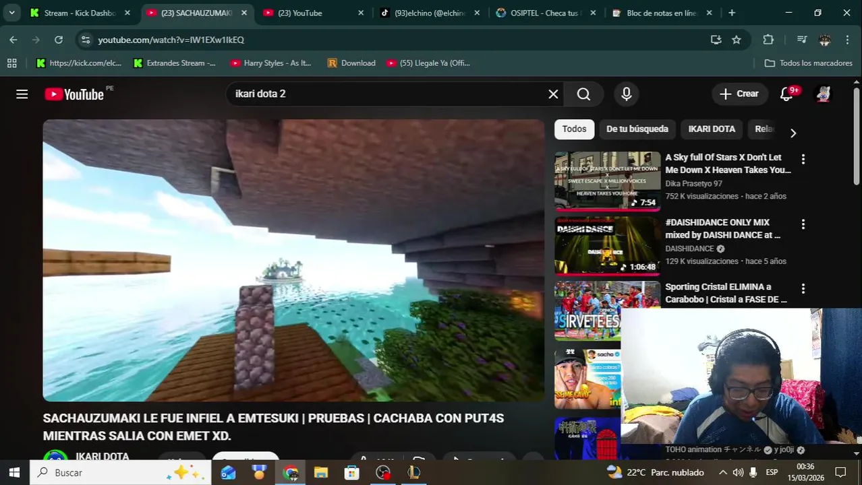This screenshot has width=862, height=485.
Task: Open the taskbar speaker volume icon
Action: click(x=738, y=473)
